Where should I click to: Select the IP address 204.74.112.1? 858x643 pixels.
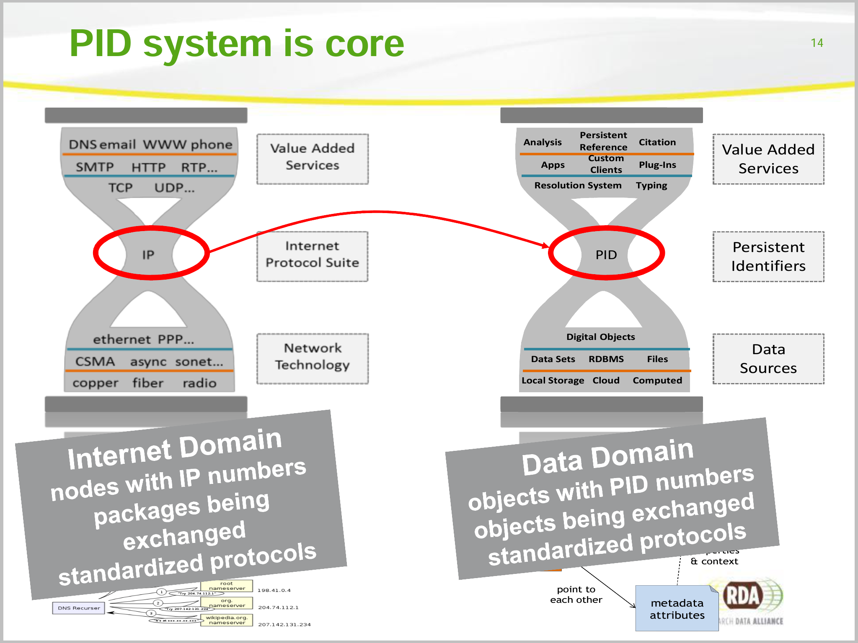[278, 607]
